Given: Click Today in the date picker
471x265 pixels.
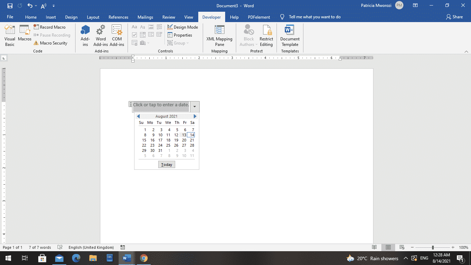Looking at the screenshot, I should 167,164.
